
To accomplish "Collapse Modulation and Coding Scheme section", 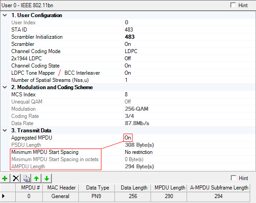I will coord(5,87).
